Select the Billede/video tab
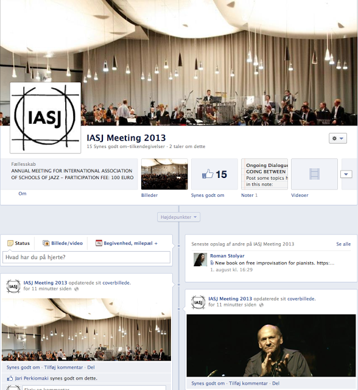The image size is (358, 390). (63, 243)
